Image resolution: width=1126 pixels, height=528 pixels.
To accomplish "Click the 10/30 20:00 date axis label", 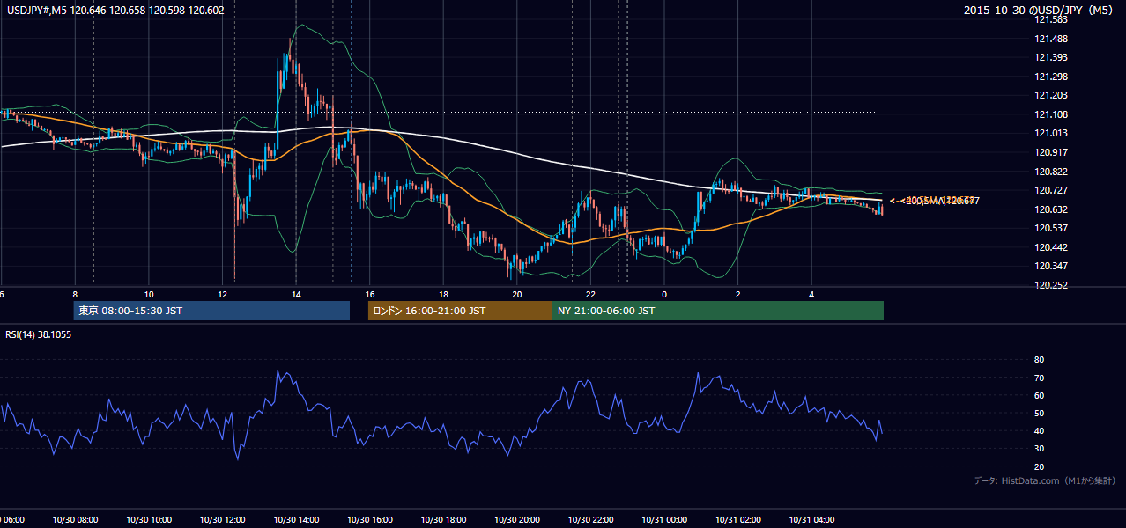I will (516, 520).
